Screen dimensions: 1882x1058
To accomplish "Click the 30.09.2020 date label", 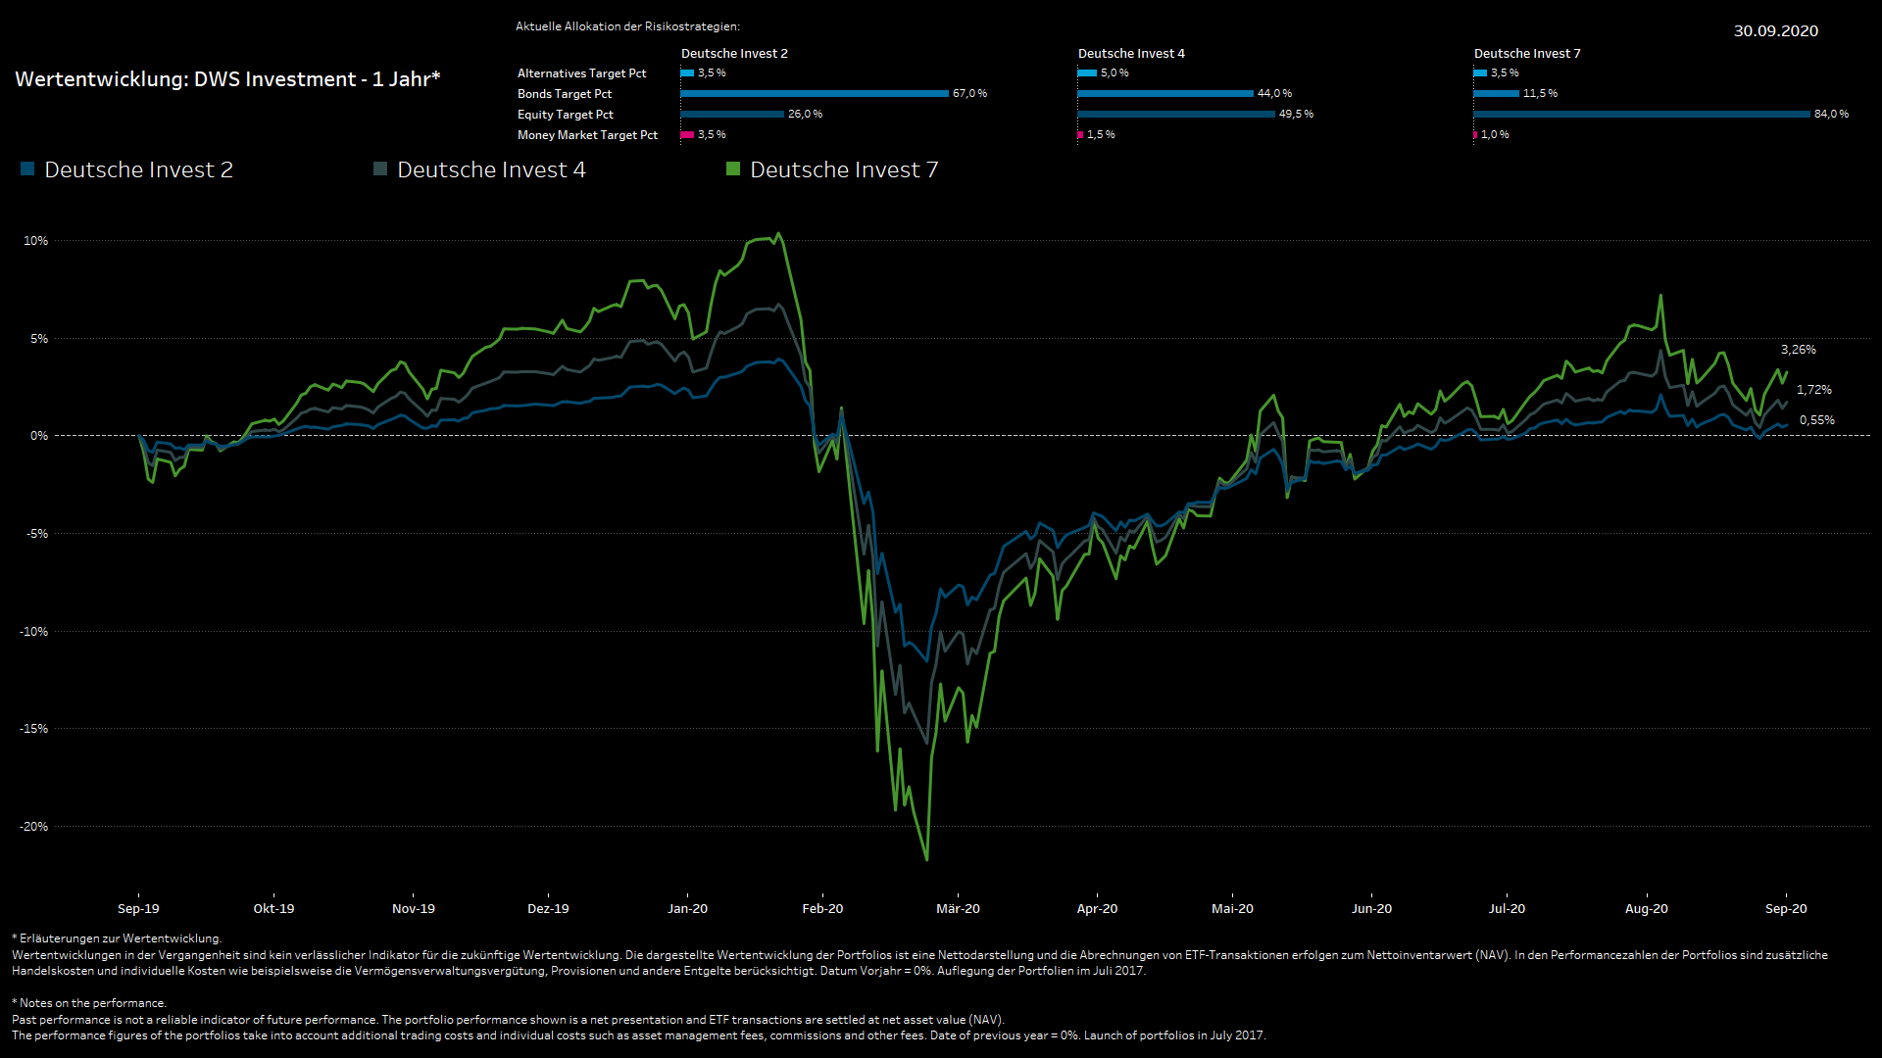I will (x=1775, y=31).
